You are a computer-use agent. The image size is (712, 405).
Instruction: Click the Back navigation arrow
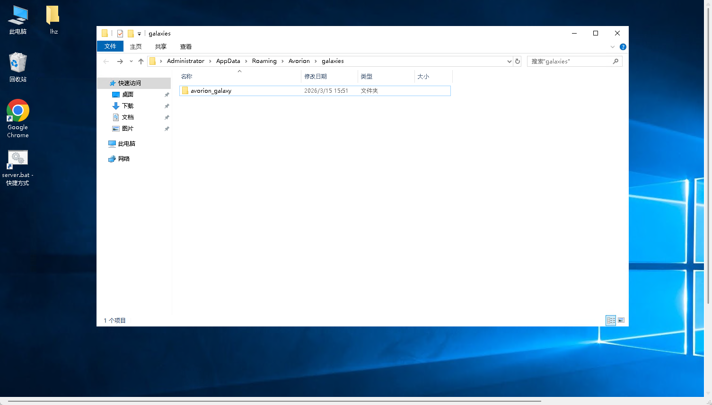point(106,62)
